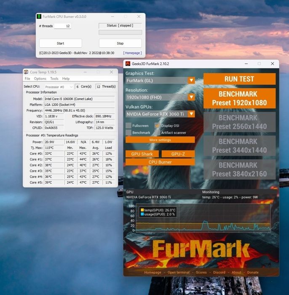289x295 pixels.
Task: Click the CPU model Intel Core i5 10600K field
Action: tap(79, 99)
